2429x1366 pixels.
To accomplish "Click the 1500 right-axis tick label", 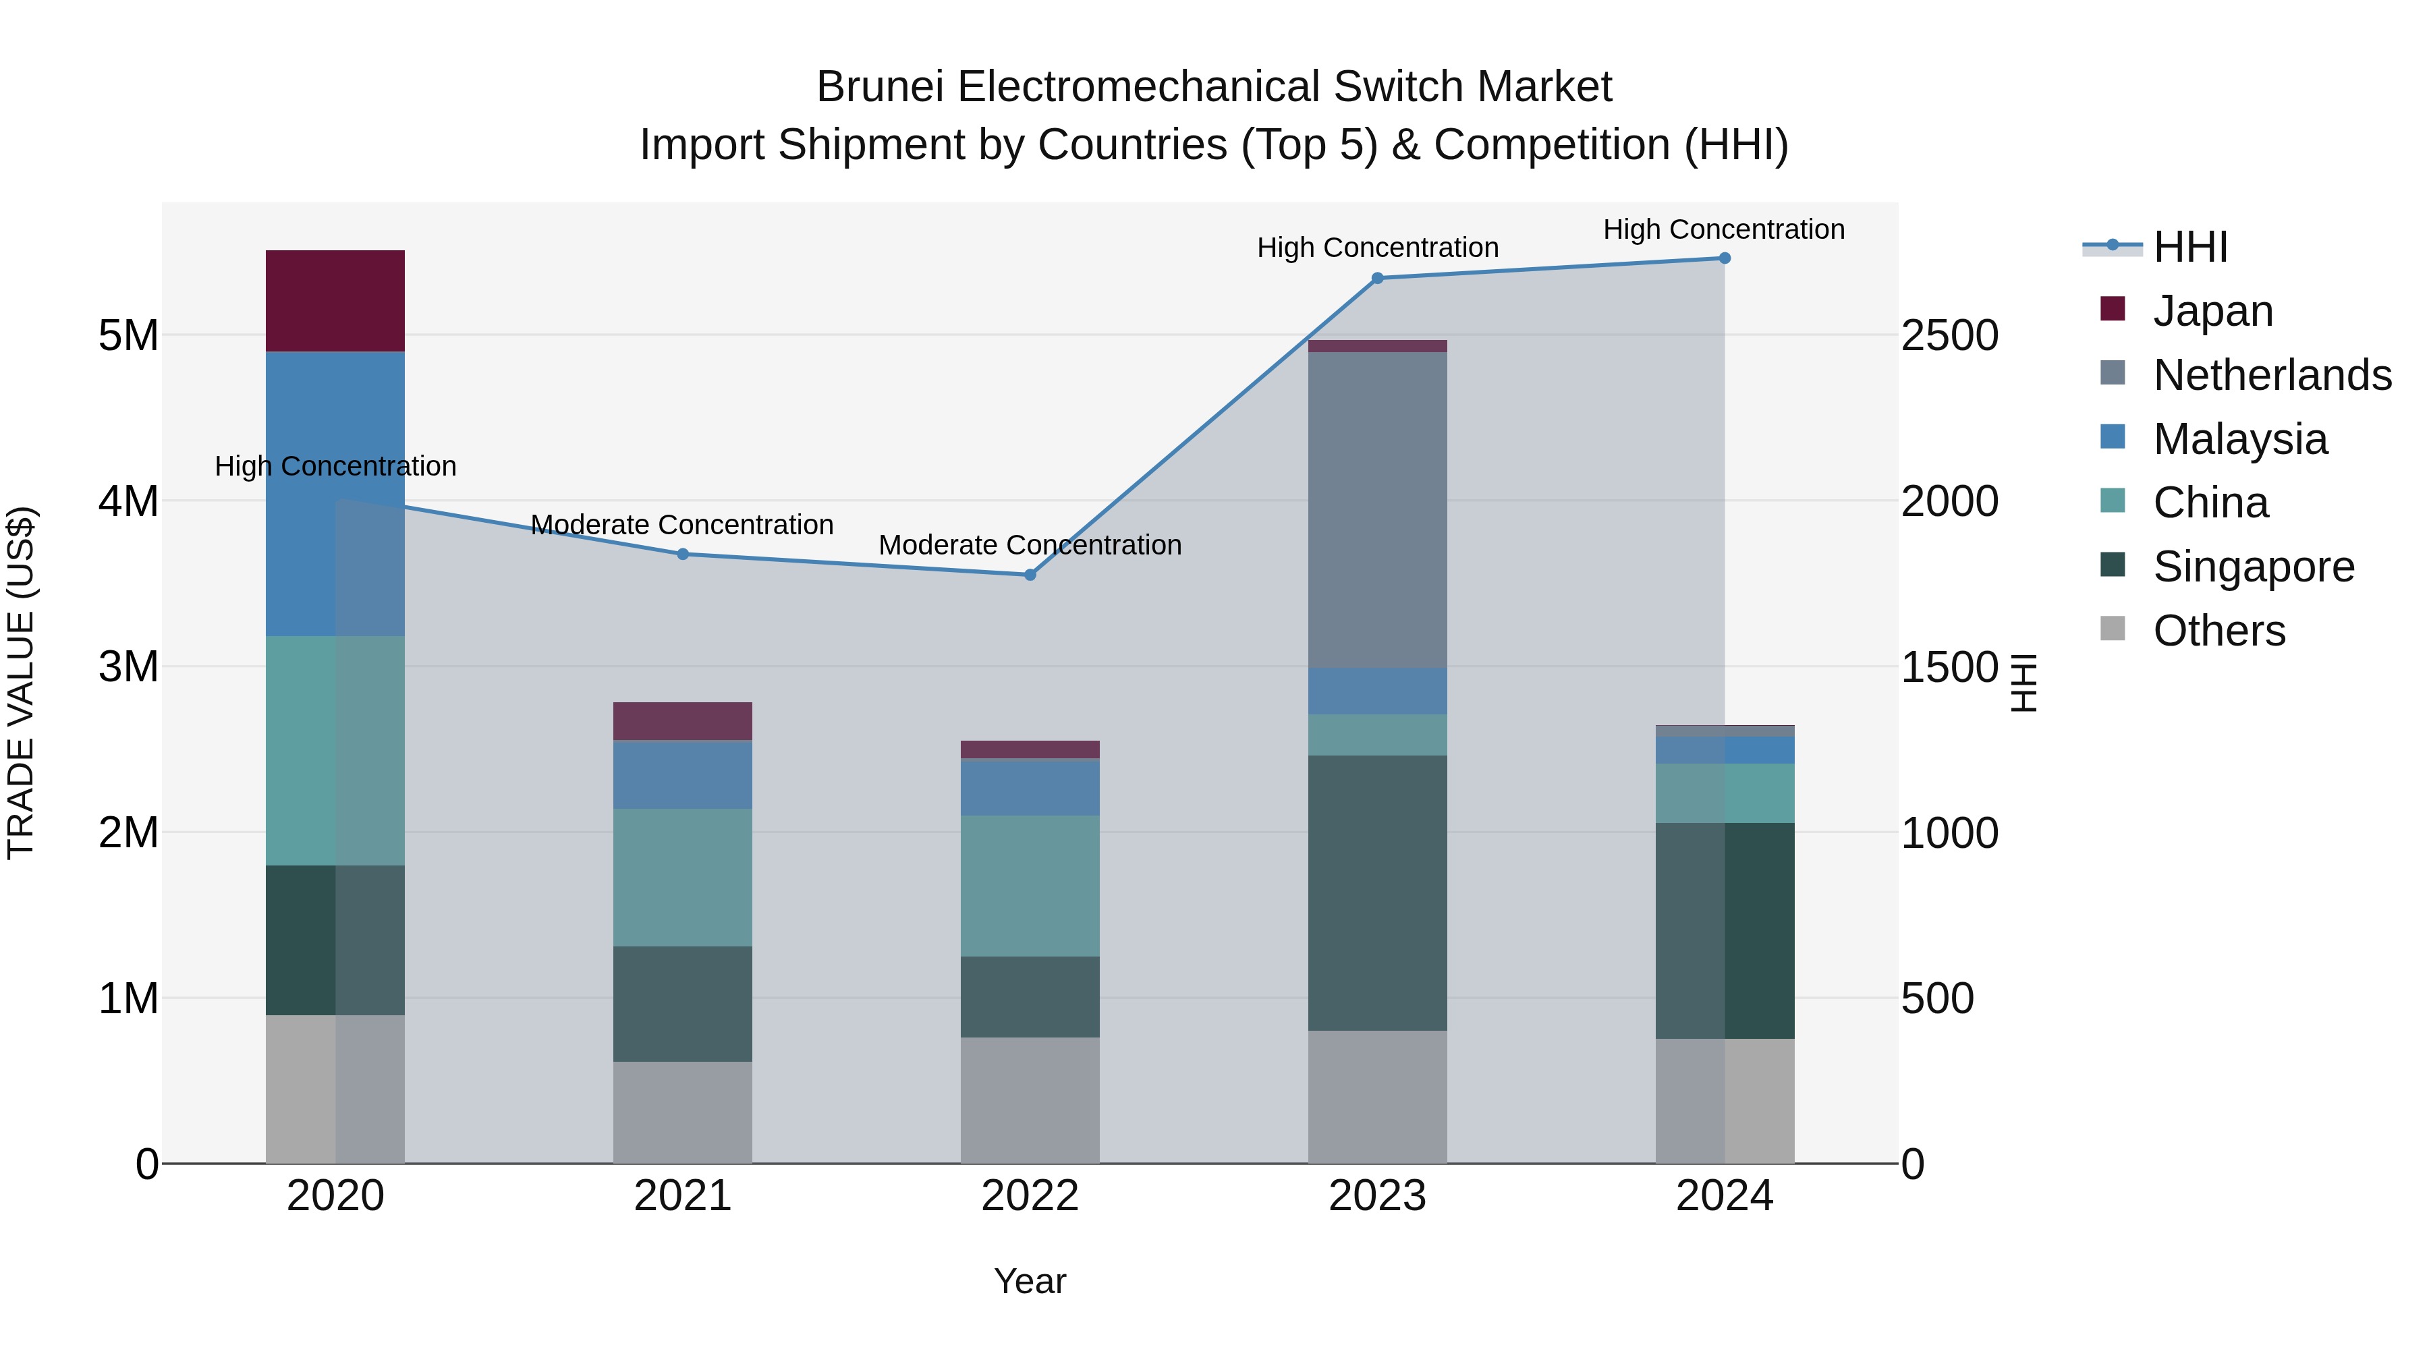I will point(1950,667).
